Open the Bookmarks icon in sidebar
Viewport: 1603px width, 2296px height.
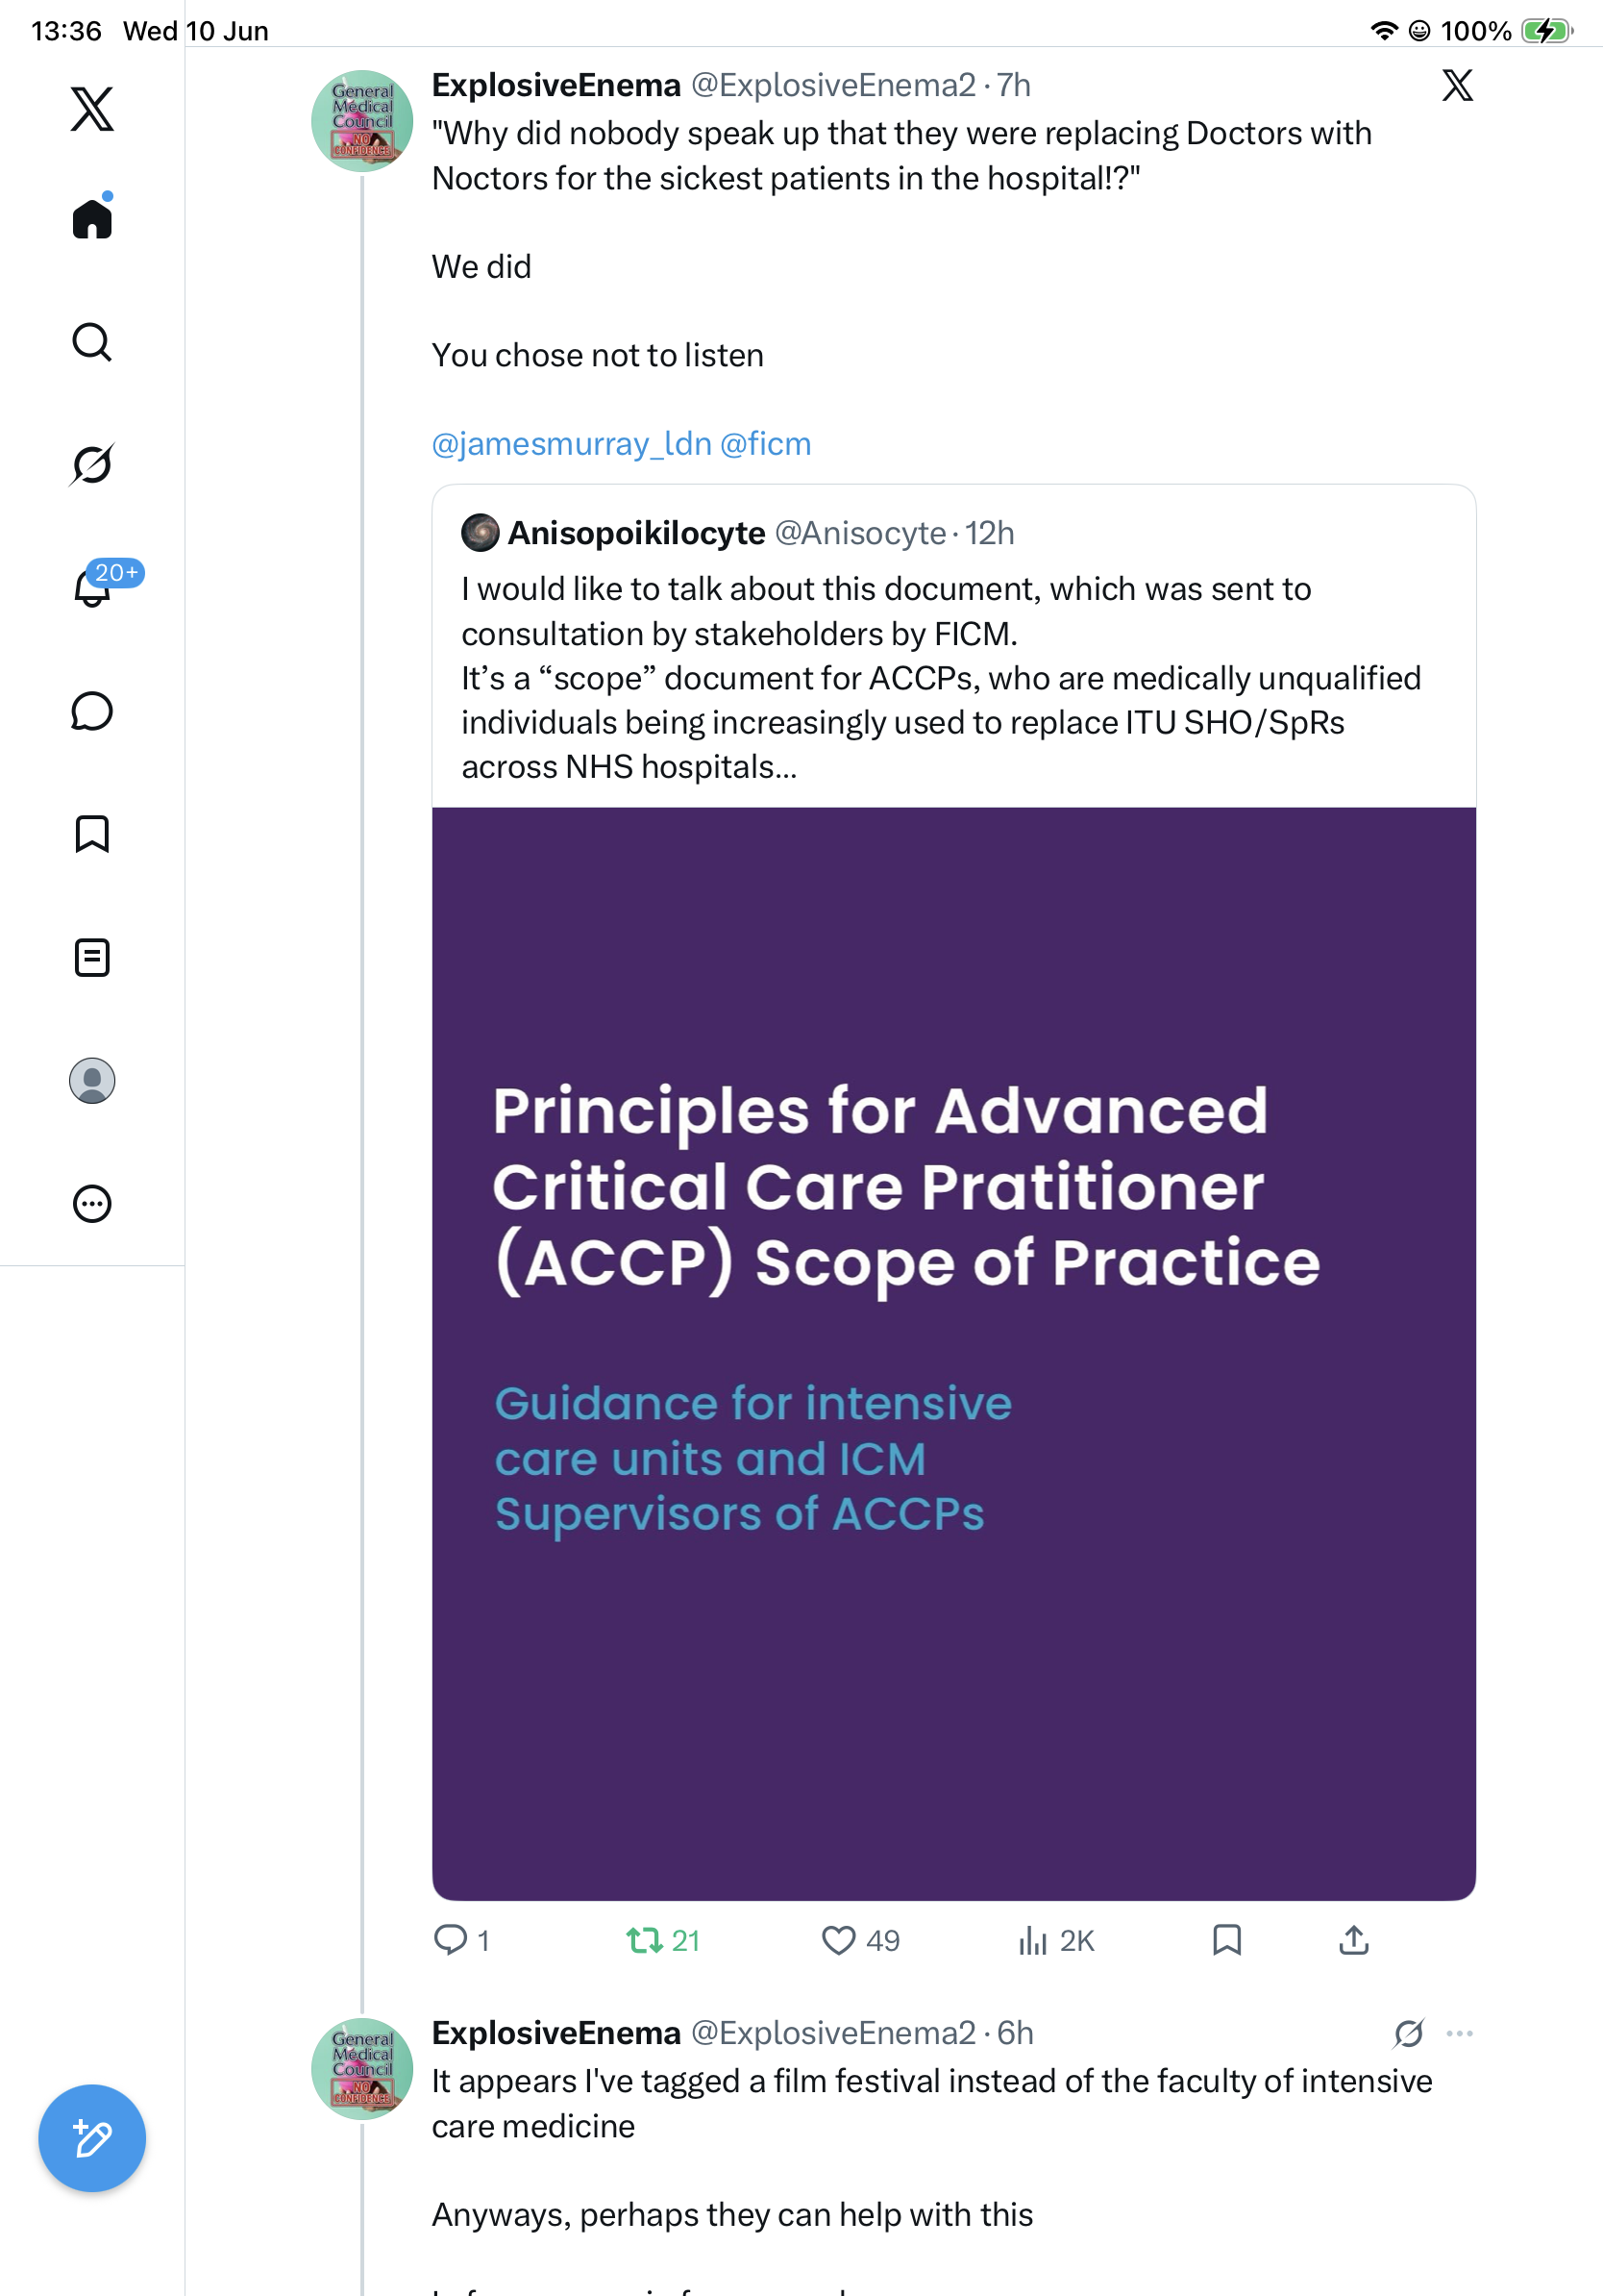92,834
